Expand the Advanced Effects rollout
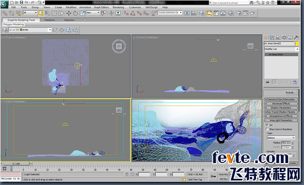The width and height of the screenshot is (304, 185). (281, 104)
